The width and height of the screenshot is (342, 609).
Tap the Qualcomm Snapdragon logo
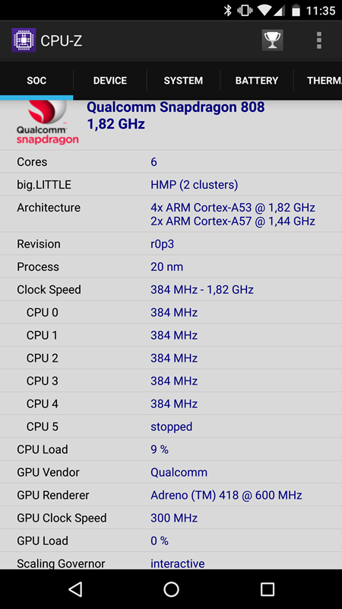pyautogui.click(x=48, y=123)
